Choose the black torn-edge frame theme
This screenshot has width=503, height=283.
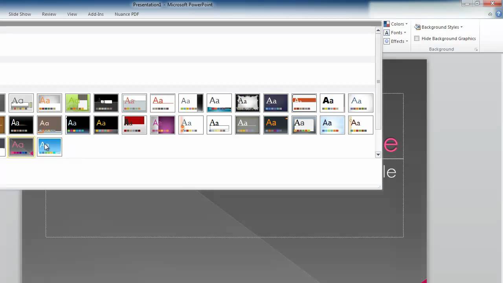[248, 103]
